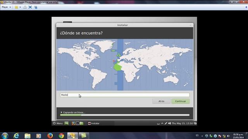
Task: Click the safely remove hardware tray icon
Action: point(211,136)
